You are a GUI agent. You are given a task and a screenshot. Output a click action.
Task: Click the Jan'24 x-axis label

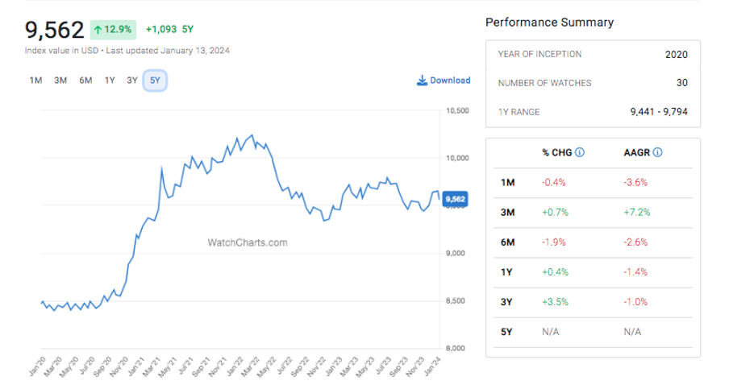pyautogui.click(x=432, y=366)
